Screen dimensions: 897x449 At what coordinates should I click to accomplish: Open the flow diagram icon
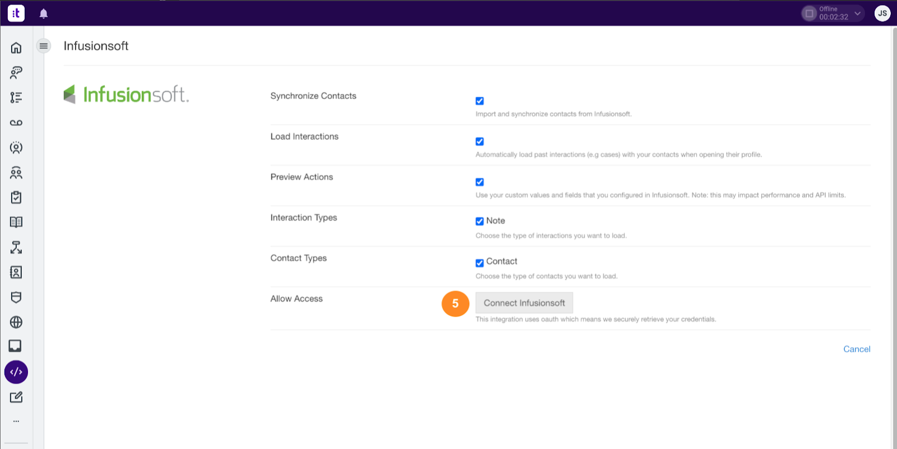pos(16,247)
